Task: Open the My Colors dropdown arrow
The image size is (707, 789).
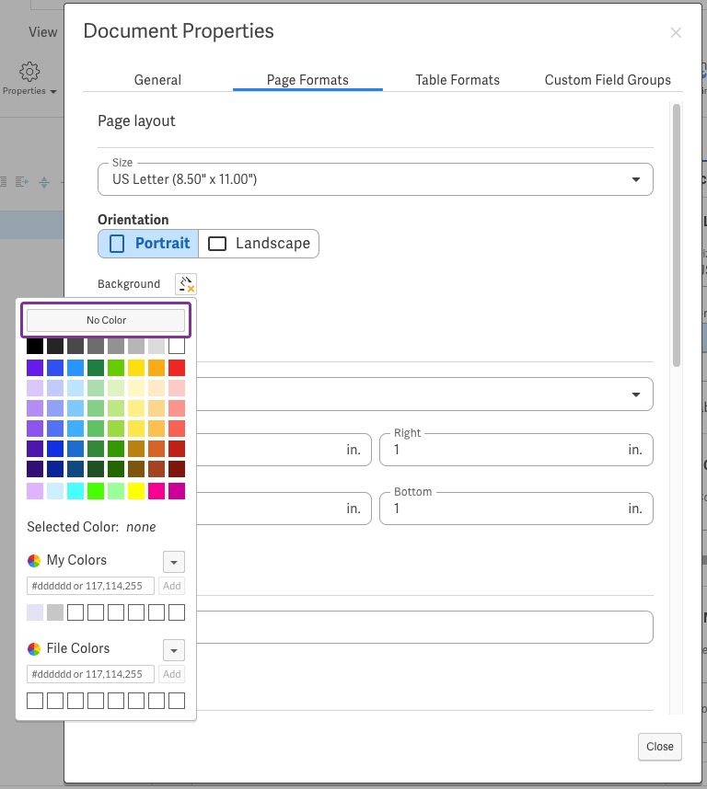Action: click(x=174, y=562)
